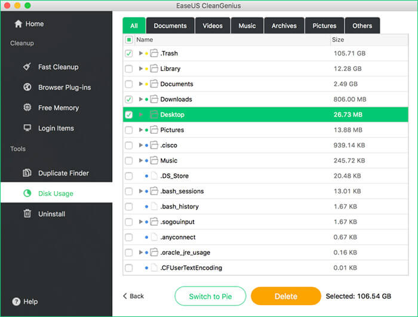418x317 pixels.
Task: Expand the Music folder tree
Action: click(x=141, y=161)
